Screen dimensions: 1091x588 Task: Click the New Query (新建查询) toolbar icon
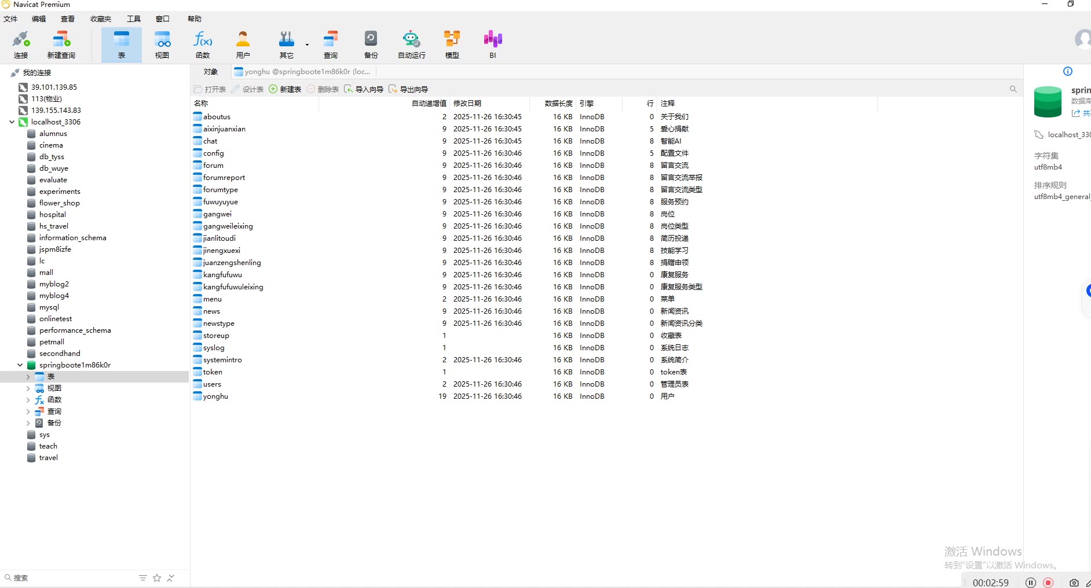(x=61, y=45)
